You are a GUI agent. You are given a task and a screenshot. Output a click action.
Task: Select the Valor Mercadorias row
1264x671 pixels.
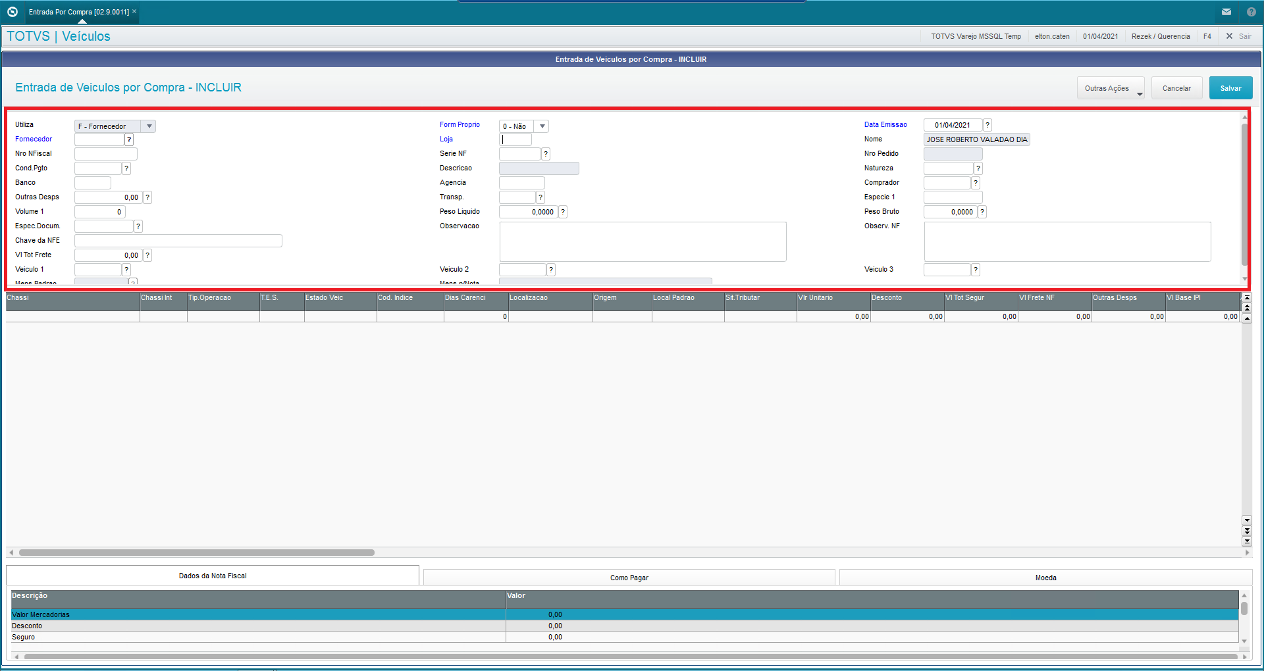click(624, 614)
